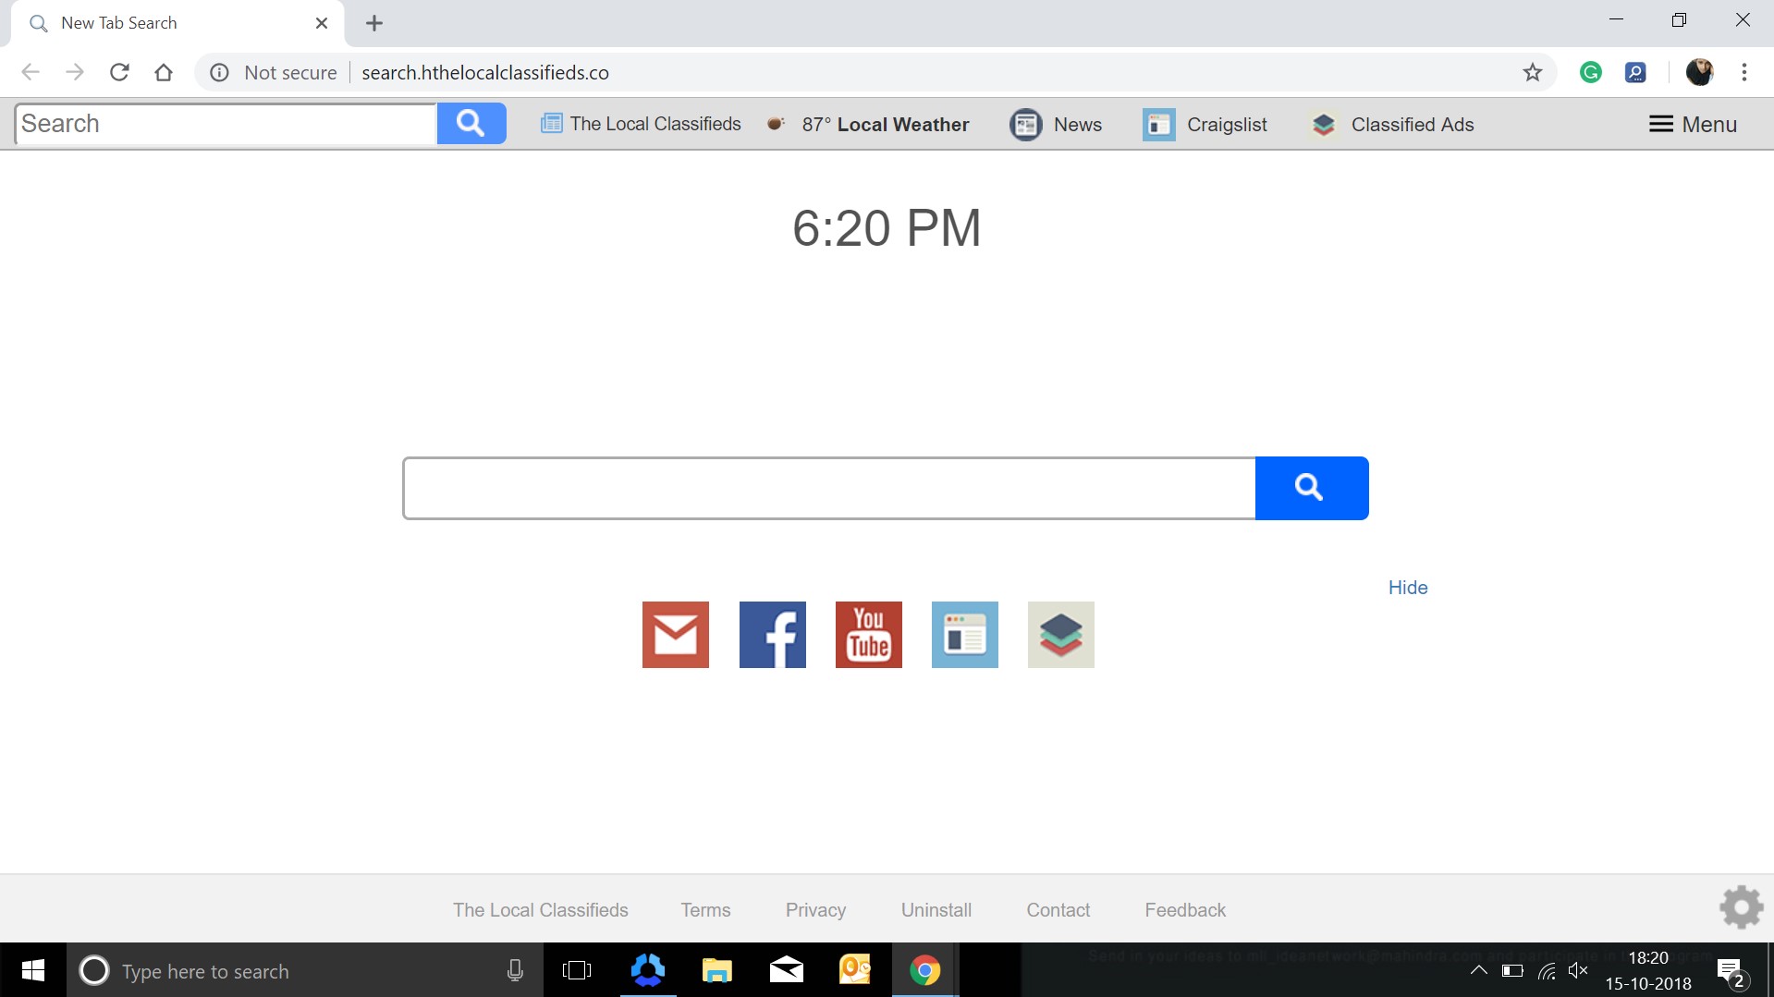Open Chrome's three-dot options menu
This screenshot has width=1774, height=997.
1743,72
